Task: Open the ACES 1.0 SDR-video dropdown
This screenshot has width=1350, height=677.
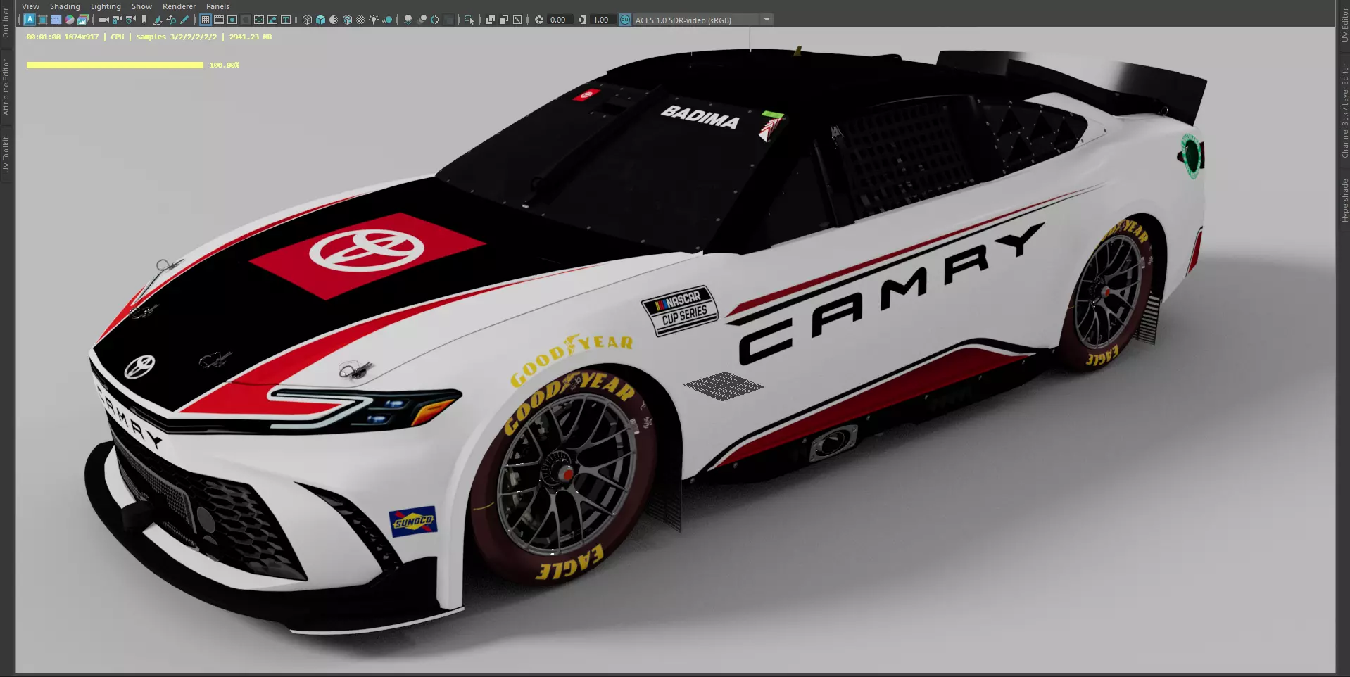Action: [x=703, y=20]
